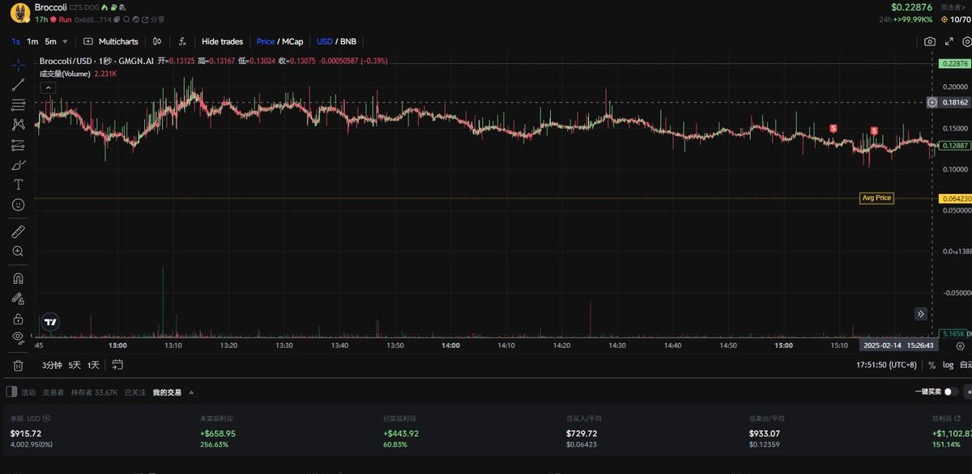The image size is (972, 474).
Task: Toggle the 一键买卖 switch
Action: [951, 391]
